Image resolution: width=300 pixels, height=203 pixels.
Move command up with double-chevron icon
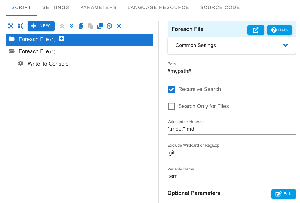62,26
